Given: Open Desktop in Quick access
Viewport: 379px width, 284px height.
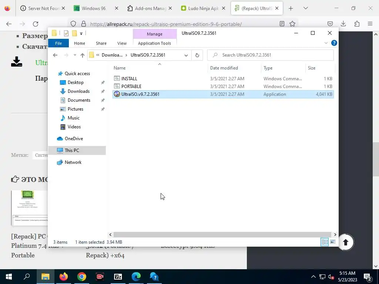Looking at the screenshot, I should pos(76,82).
